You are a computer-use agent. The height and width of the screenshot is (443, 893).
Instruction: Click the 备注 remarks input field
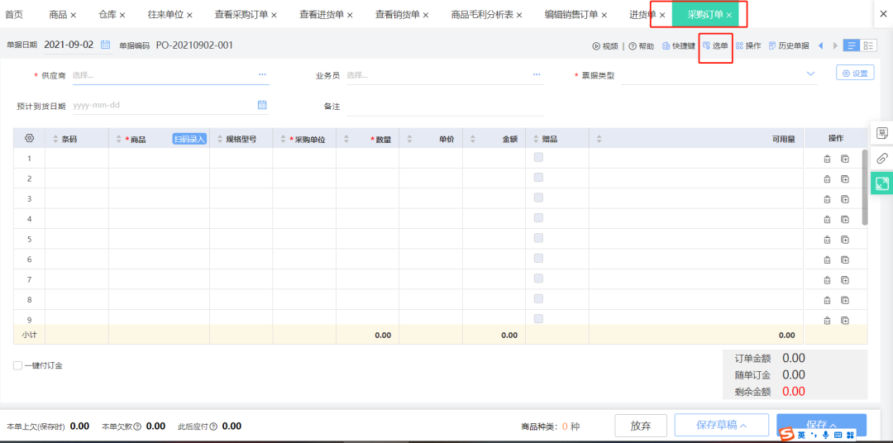pyautogui.click(x=445, y=106)
